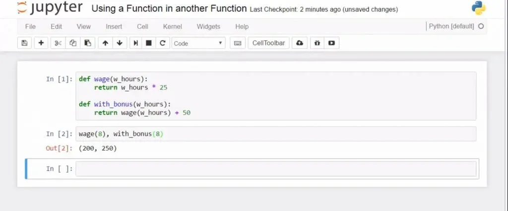This screenshot has width=508, height=211.
Task: Copy the selected cell
Action: coord(73,43)
